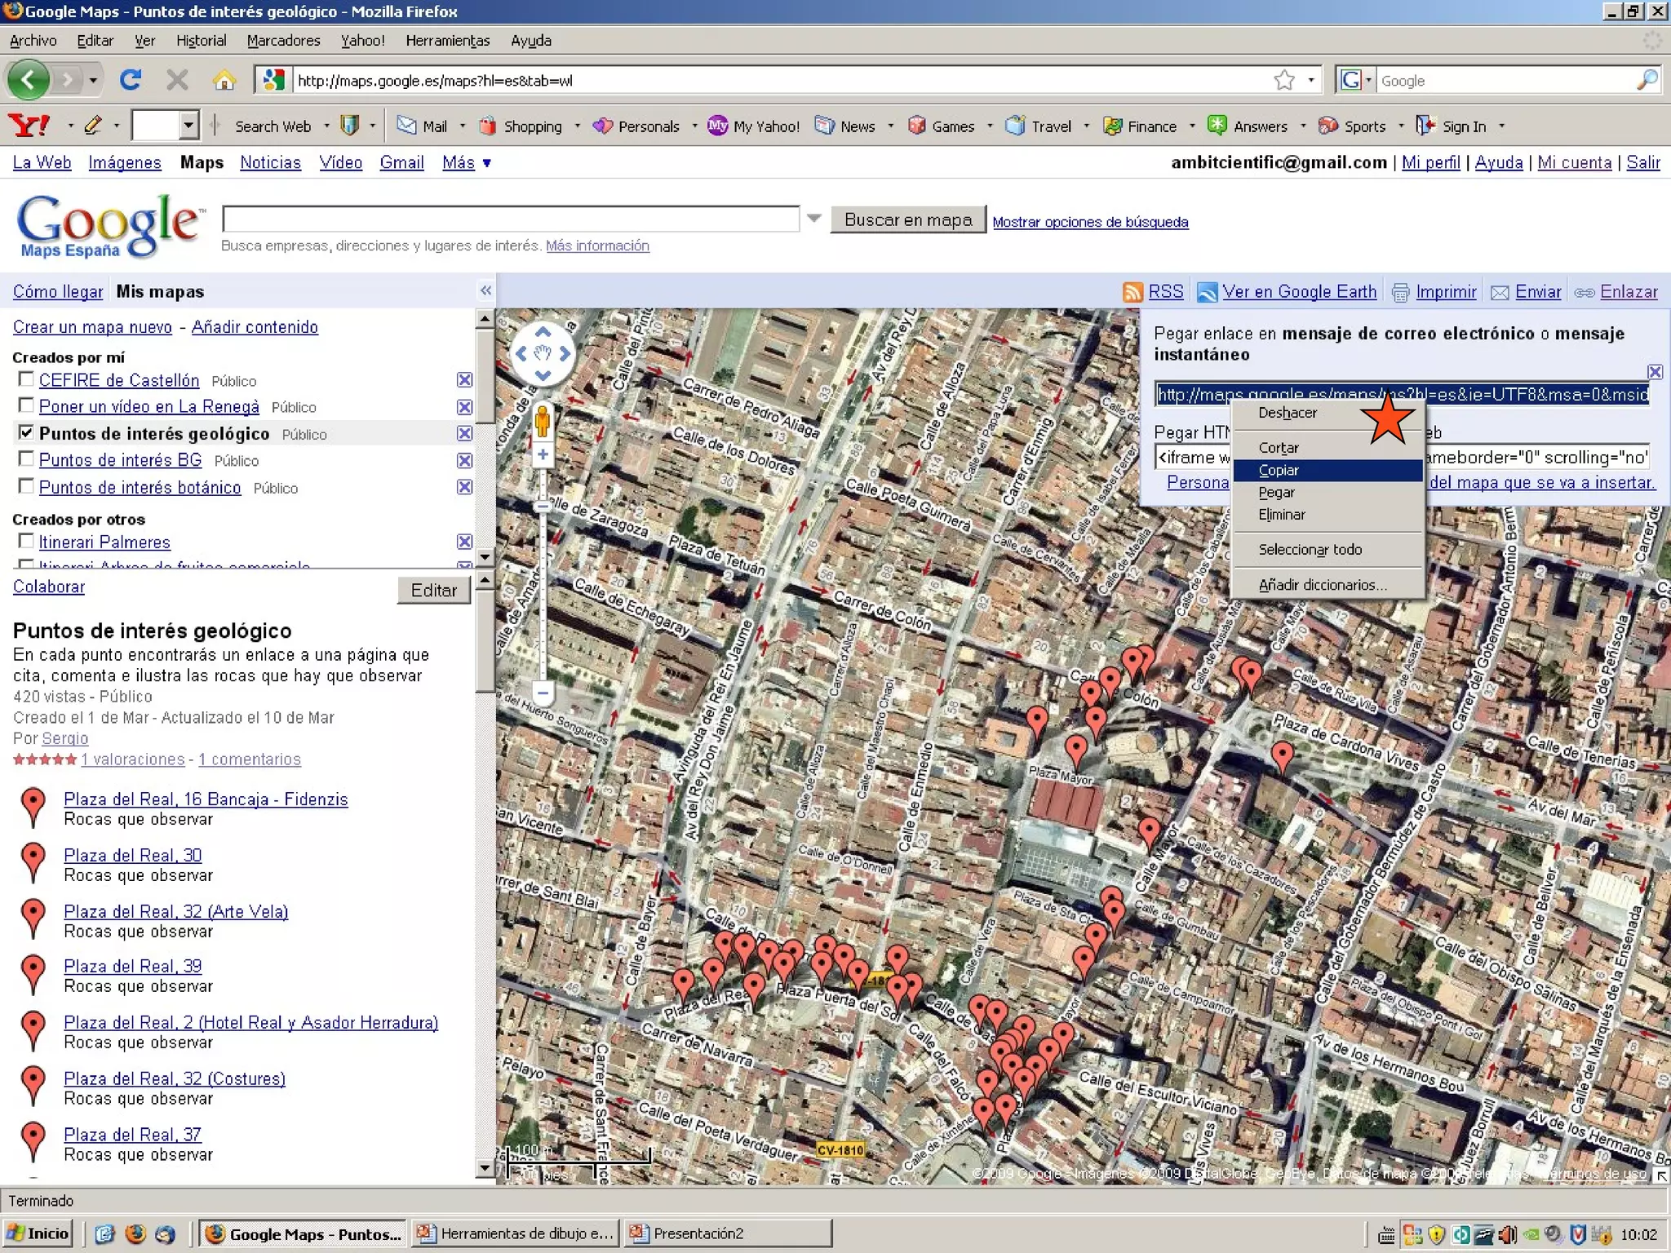
Task: Click the map zoom slider handle
Action: [x=543, y=506]
